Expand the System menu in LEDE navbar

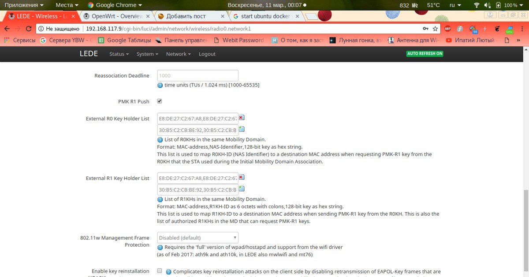pyautogui.click(x=148, y=54)
